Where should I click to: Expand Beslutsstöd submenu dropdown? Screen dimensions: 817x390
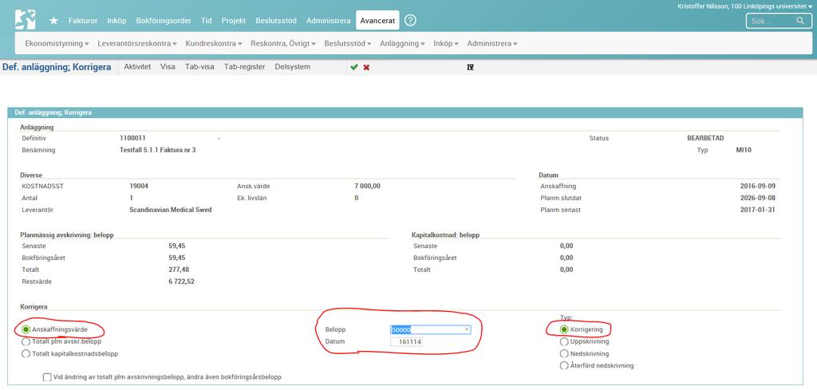point(348,44)
